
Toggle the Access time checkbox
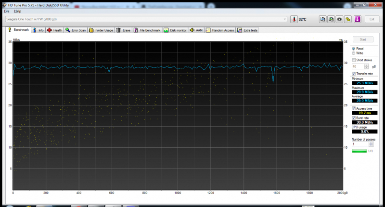(354, 108)
